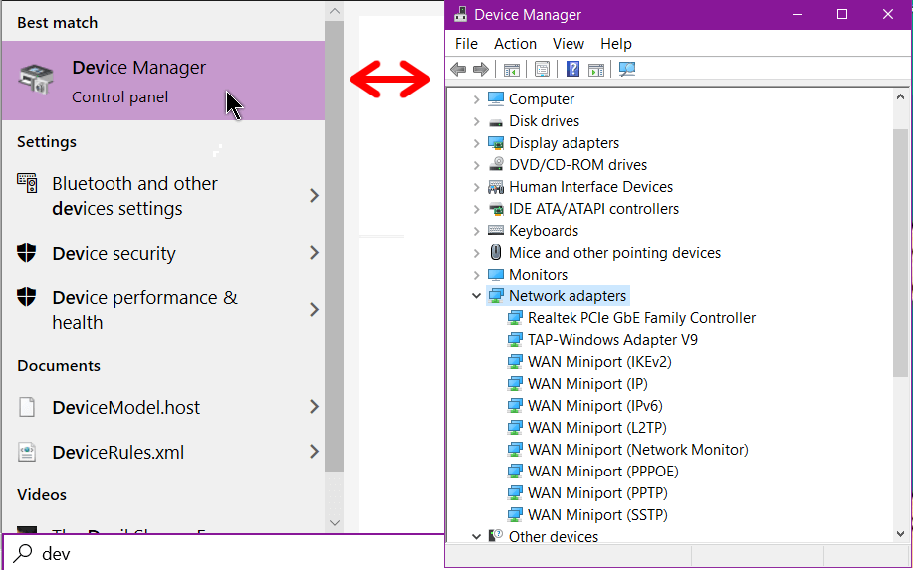Select WAN Miniport (PPTP)
Image resolution: width=913 pixels, height=570 pixels.
[597, 493]
